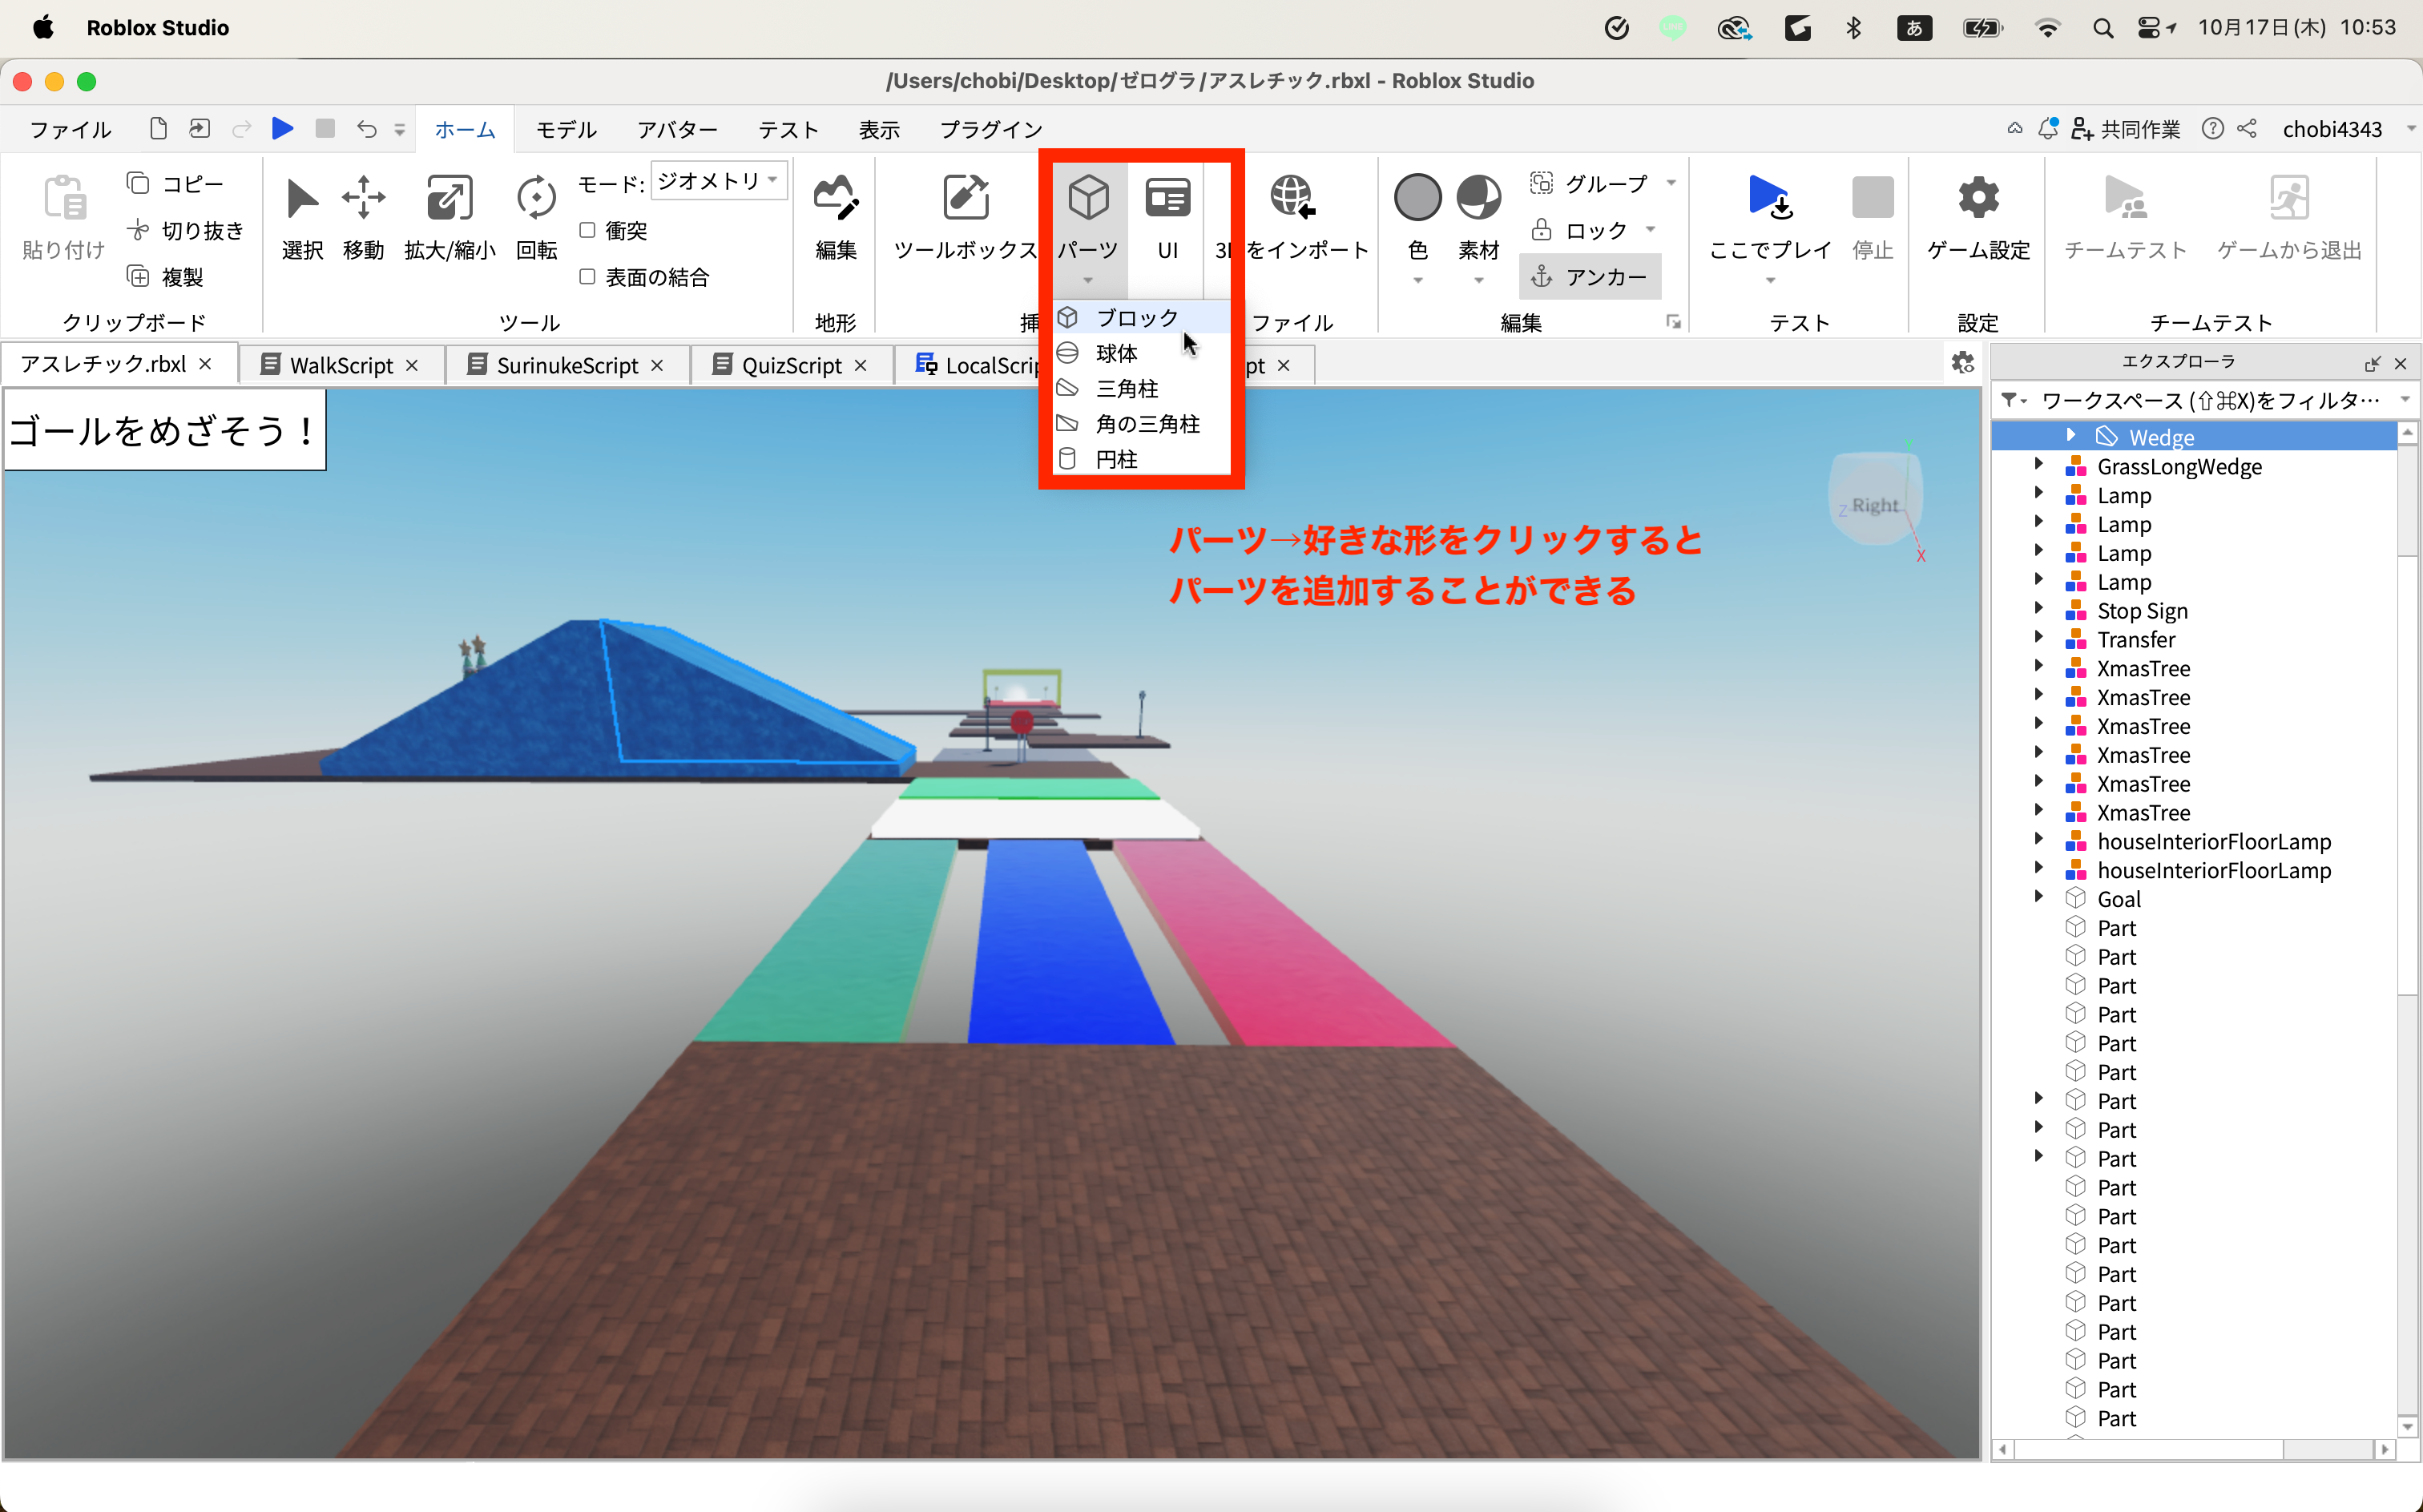Click the ロック (lock) icon

click(x=1541, y=229)
